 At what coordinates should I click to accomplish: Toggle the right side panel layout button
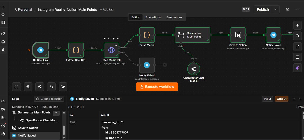297,57
